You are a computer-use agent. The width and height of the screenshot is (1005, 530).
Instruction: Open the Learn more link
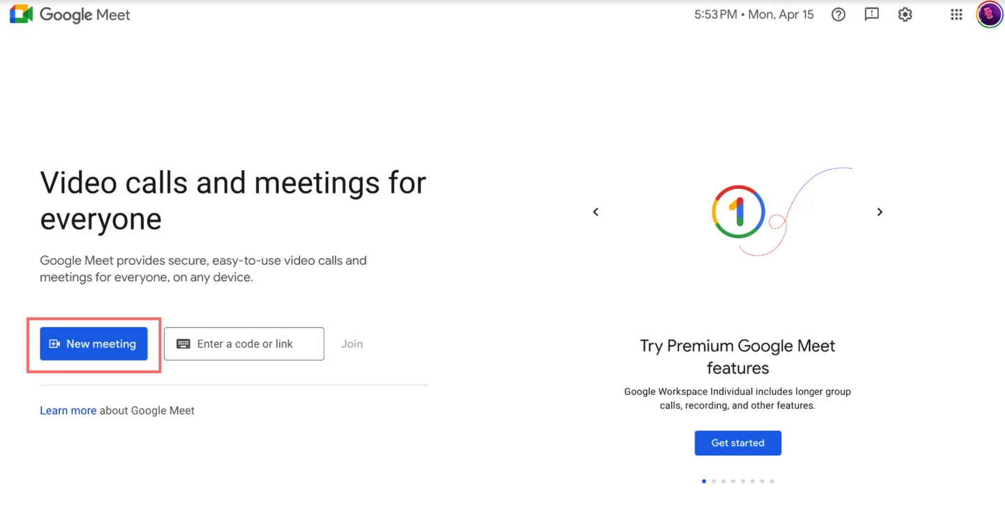coord(68,411)
